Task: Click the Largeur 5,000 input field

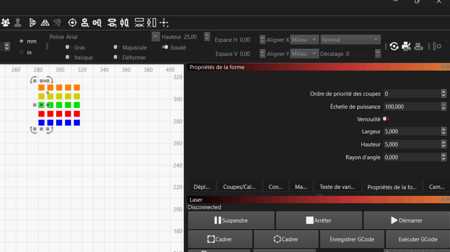Action: 412,131
